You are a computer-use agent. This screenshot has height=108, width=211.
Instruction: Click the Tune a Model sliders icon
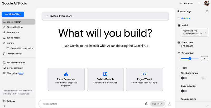[4, 38]
